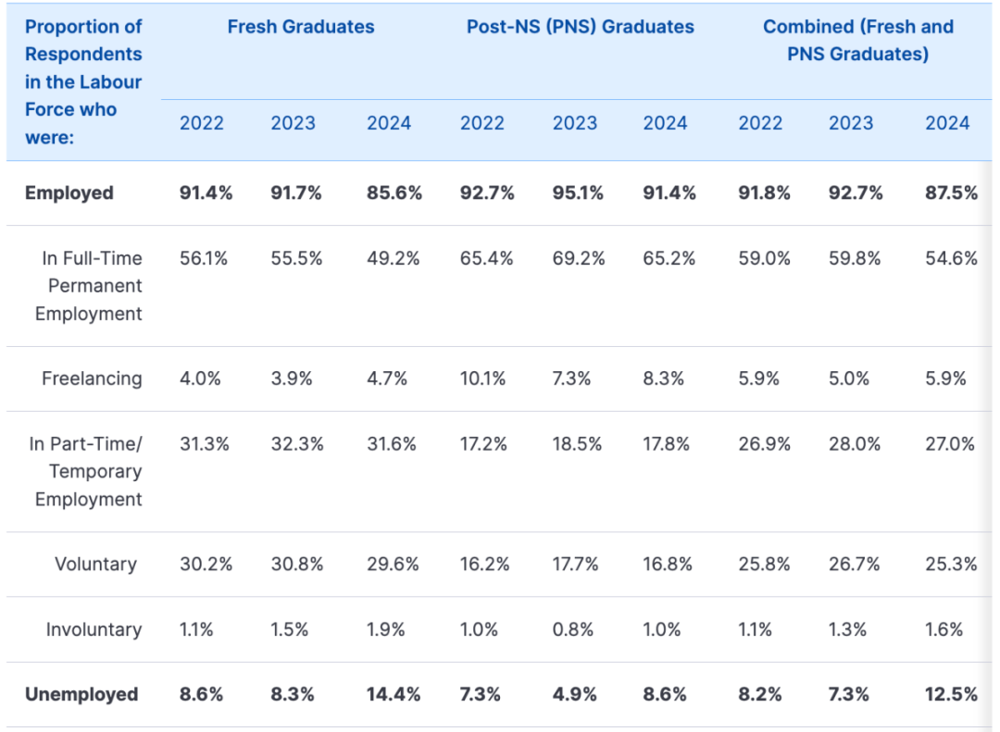Click the Fresh Graduates column header
The image size is (1000, 732).
tap(300, 27)
